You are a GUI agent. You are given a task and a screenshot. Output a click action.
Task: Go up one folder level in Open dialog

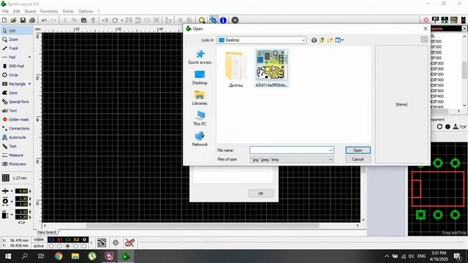coord(322,40)
